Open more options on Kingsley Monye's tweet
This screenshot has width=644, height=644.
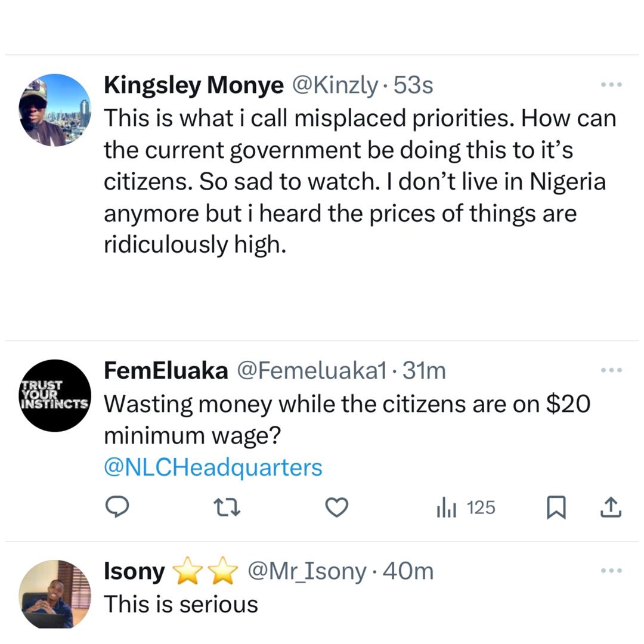coord(611,85)
